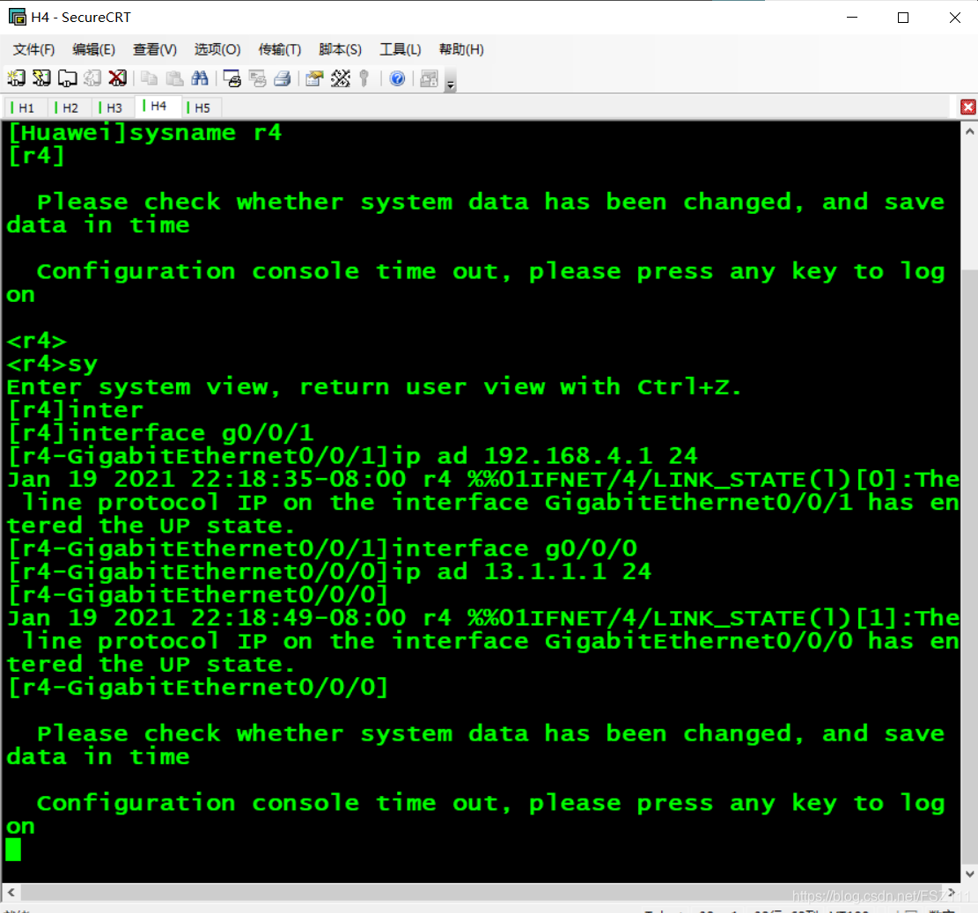Click the Keymap Editor icon

[340, 78]
